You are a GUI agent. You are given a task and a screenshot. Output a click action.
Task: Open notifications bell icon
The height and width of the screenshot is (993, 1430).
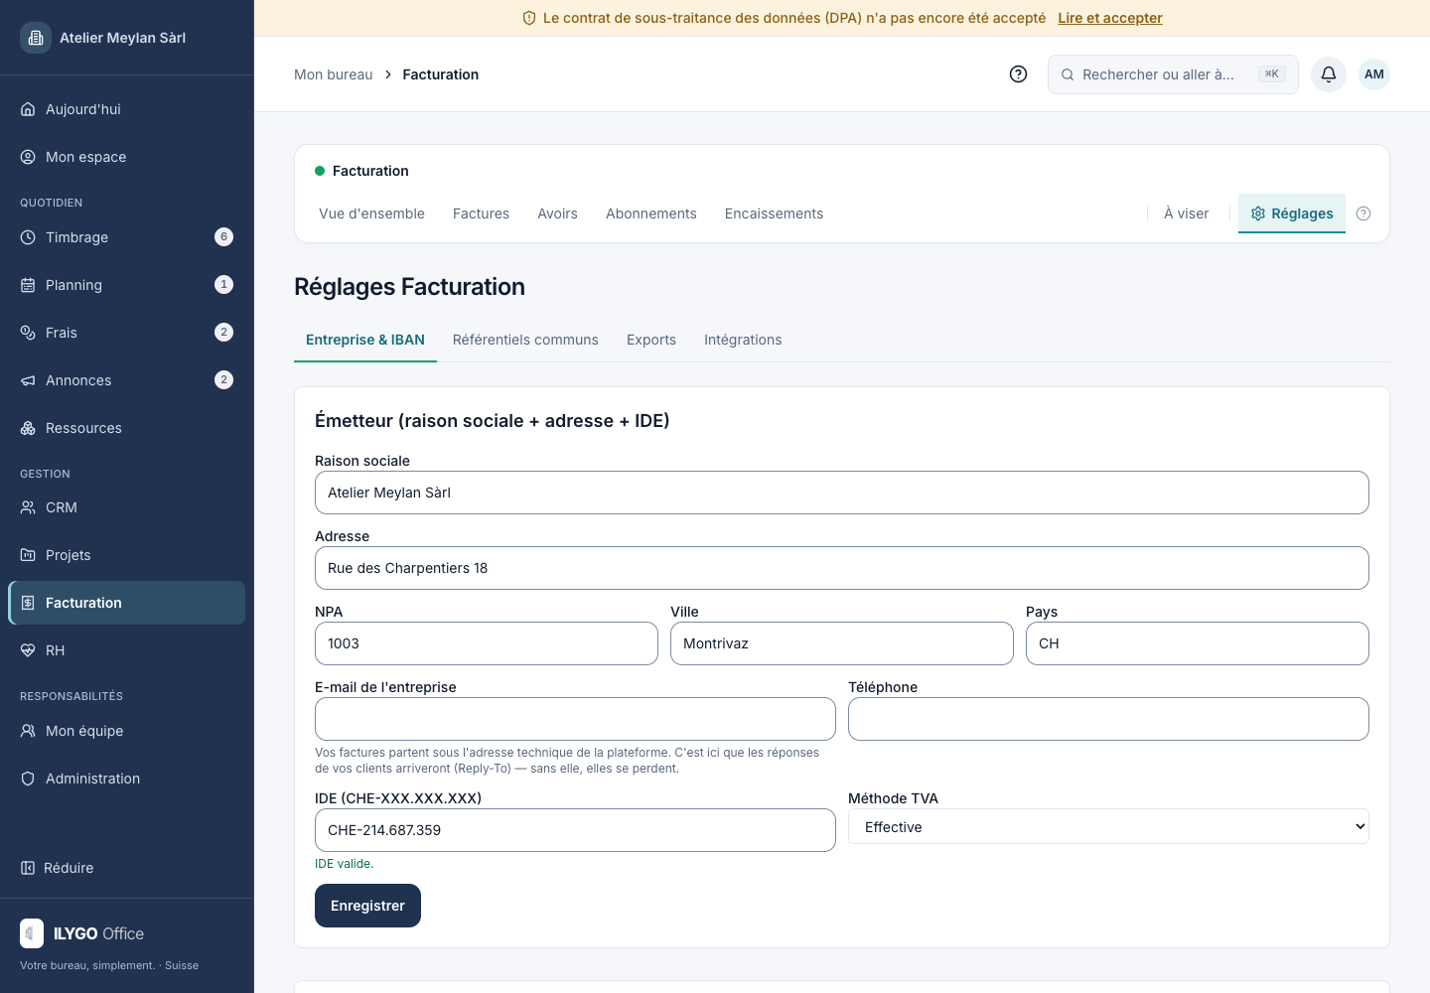tap(1329, 74)
